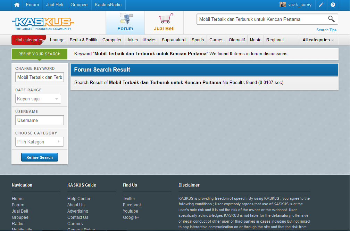Open the Berita & Politik category
The image size is (350, 231).
coord(83,40)
